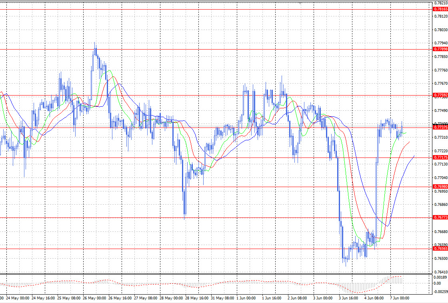Viewport: 448px width, 303px height.
Task: Select the 0.77760 price axis value
Action: [x=441, y=70]
